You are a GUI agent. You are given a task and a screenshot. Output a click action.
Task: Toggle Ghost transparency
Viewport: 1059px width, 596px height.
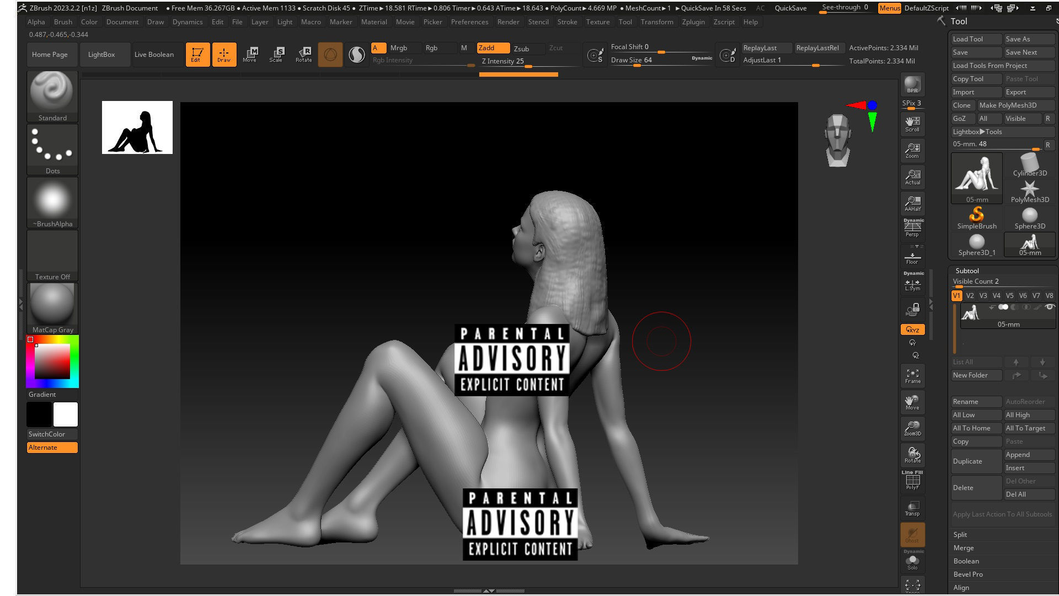tap(912, 534)
